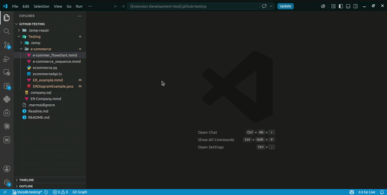Open the Explorer view in activity bar

pyautogui.click(x=7, y=18)
